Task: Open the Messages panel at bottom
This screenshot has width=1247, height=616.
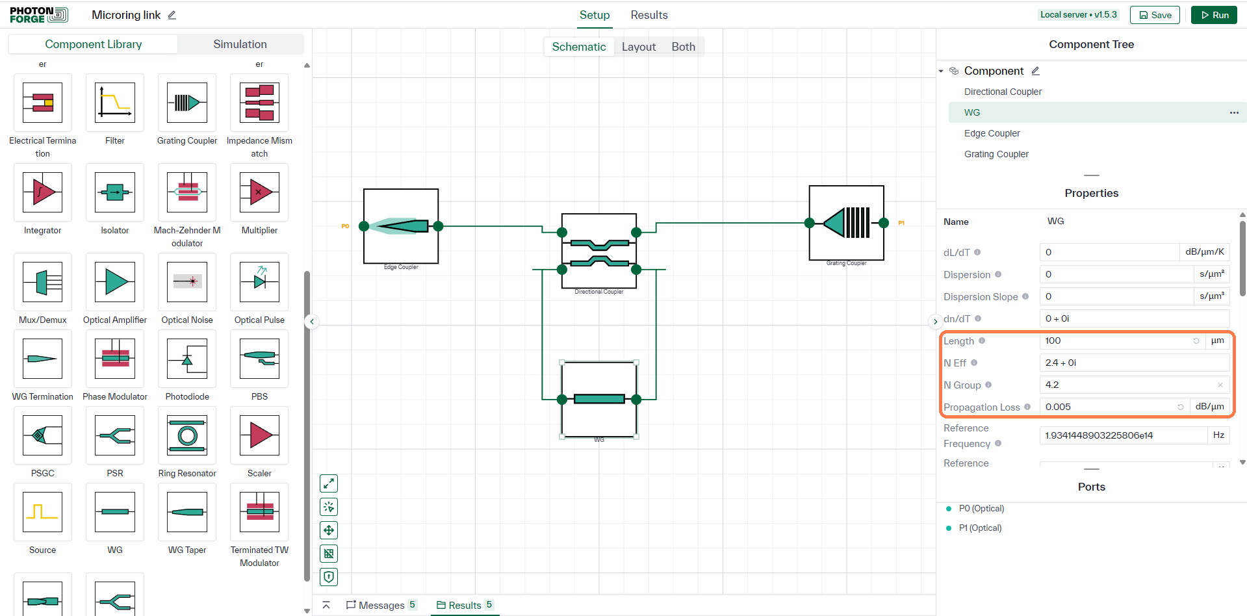Action: click(381, 605)
